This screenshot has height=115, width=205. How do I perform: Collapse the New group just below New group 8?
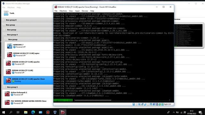coord(4,25)
